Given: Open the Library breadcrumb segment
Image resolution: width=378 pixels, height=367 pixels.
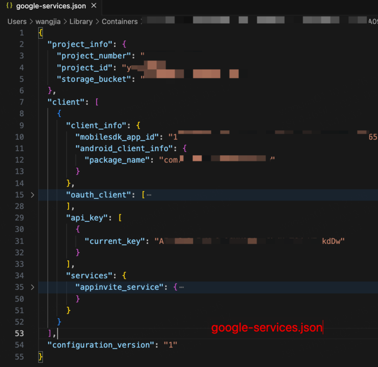Looking at the screenshot, I should click(x=81, y=22).
